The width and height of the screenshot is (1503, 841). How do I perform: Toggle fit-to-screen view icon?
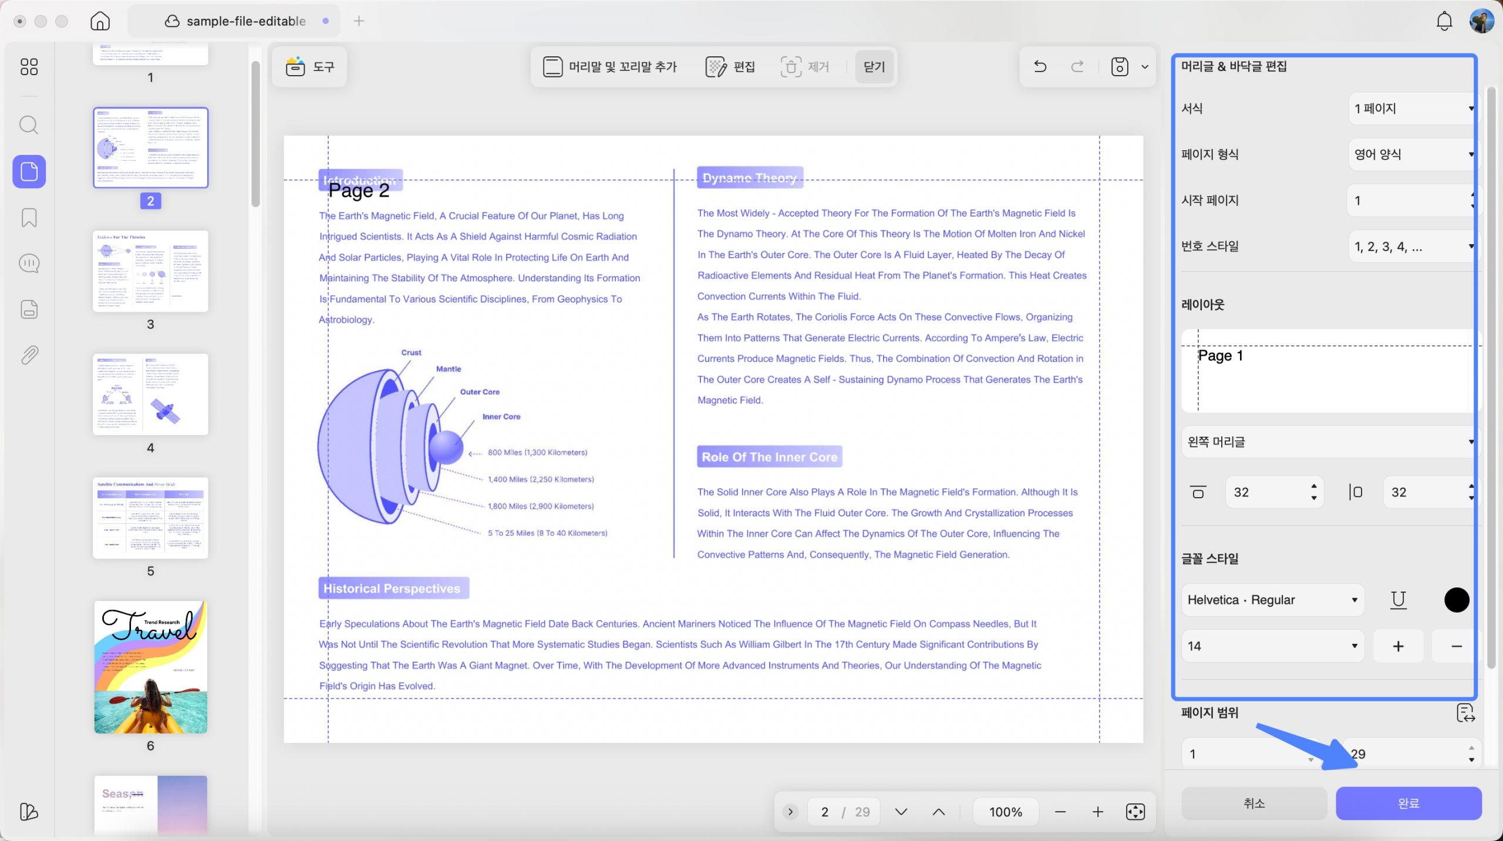tap(1135, 812)
